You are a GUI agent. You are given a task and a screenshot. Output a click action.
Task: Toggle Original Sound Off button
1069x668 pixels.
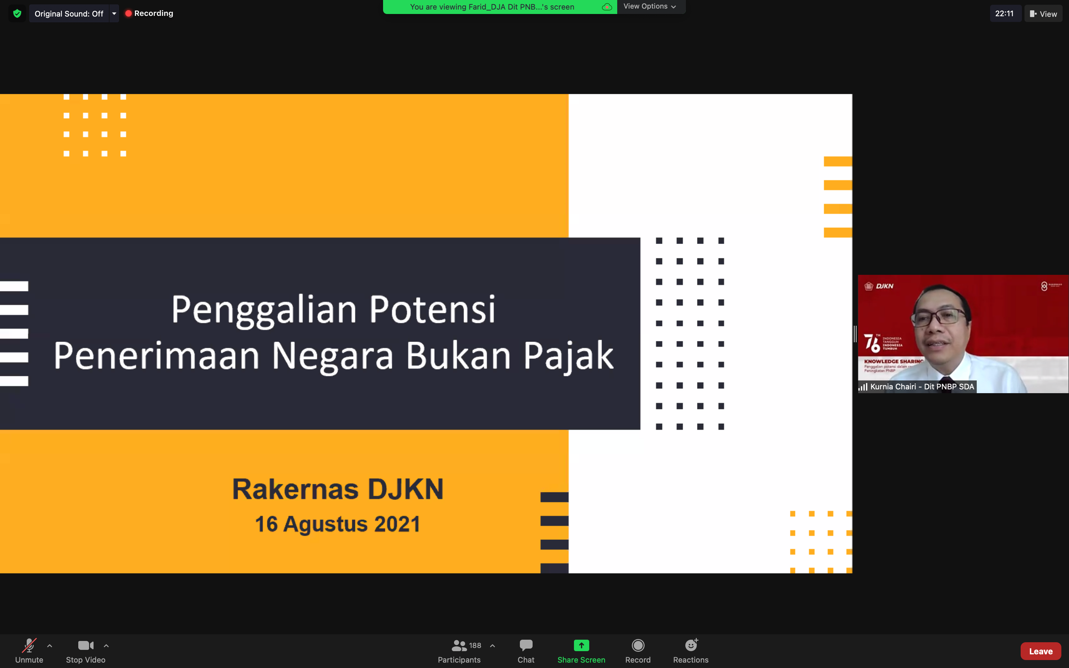click(69, 14)
